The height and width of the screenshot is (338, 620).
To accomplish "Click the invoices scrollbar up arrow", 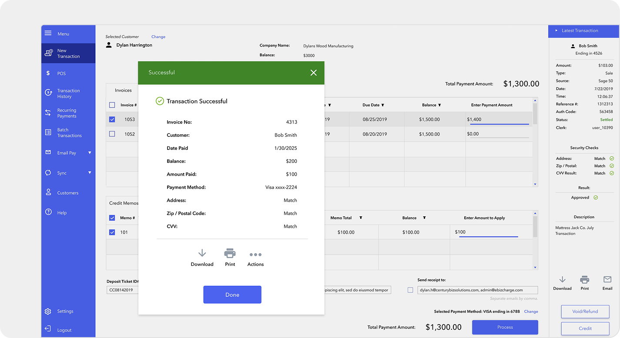I will tap(535, 100).
